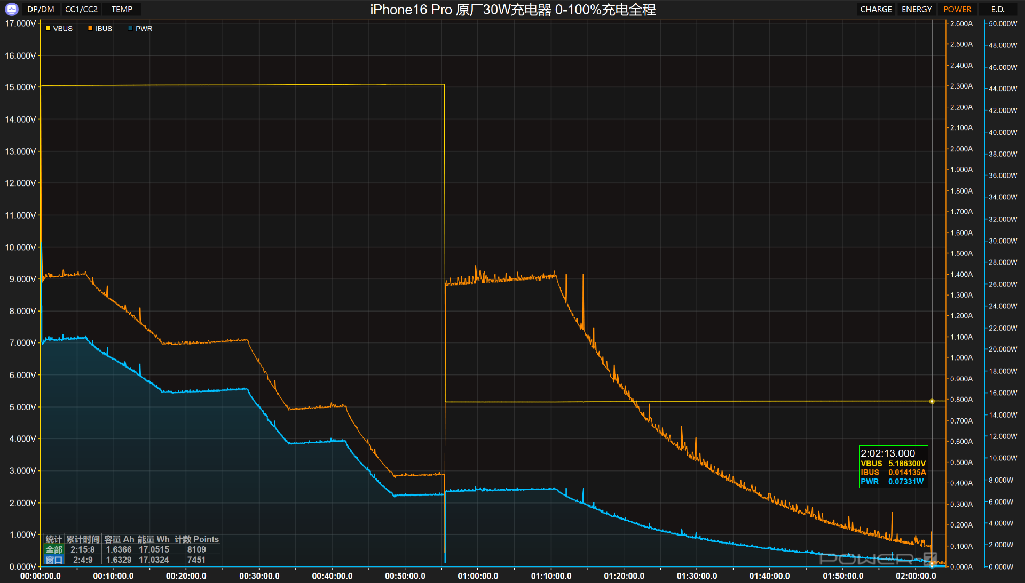Click the VBUS cursor marker on the yellow line

click(932, 401)
